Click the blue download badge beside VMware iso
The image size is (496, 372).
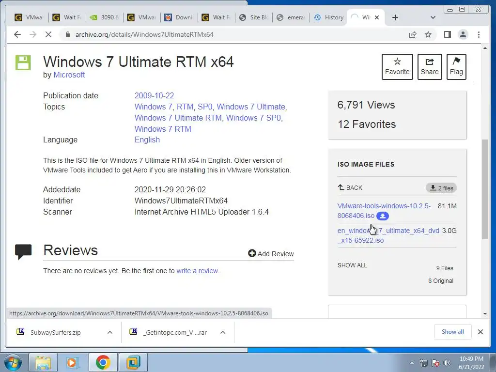[x=383, y=216]
